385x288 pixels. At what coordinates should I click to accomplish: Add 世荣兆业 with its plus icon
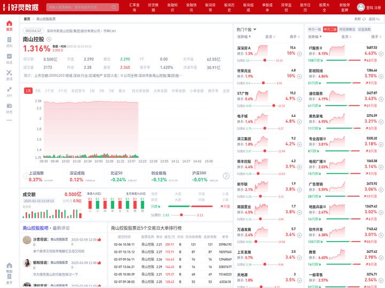[x=299, y=76]
